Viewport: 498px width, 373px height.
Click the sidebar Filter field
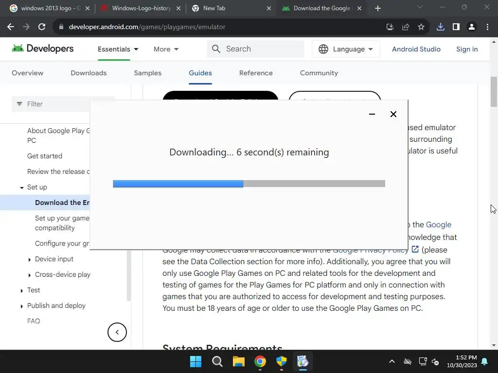[51, 104]
